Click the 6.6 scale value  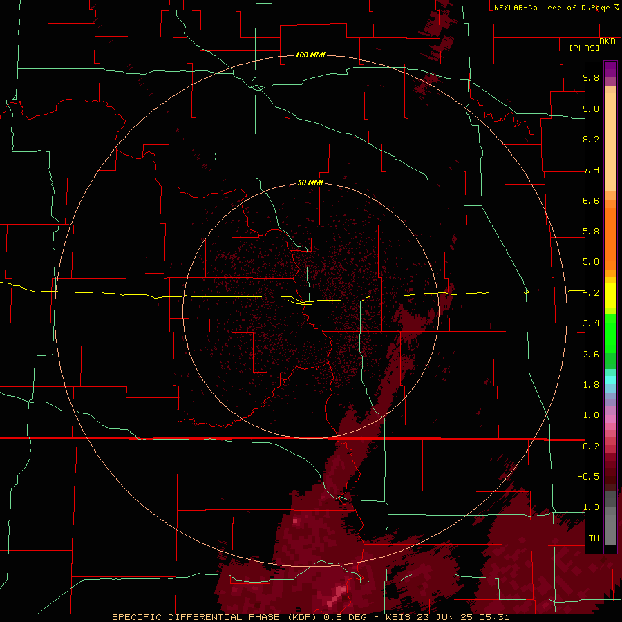tap(591, 200)
